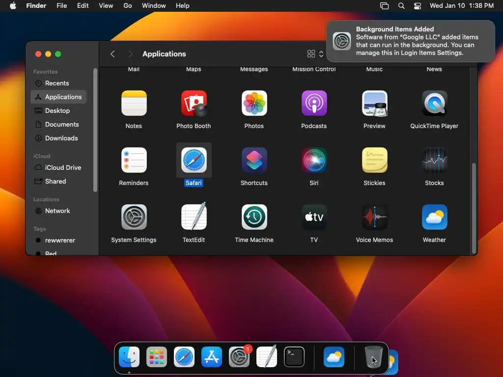This screenshot has height=377, width=503.
Task: Click the Safari icon in Applications window
Action: 194,160
